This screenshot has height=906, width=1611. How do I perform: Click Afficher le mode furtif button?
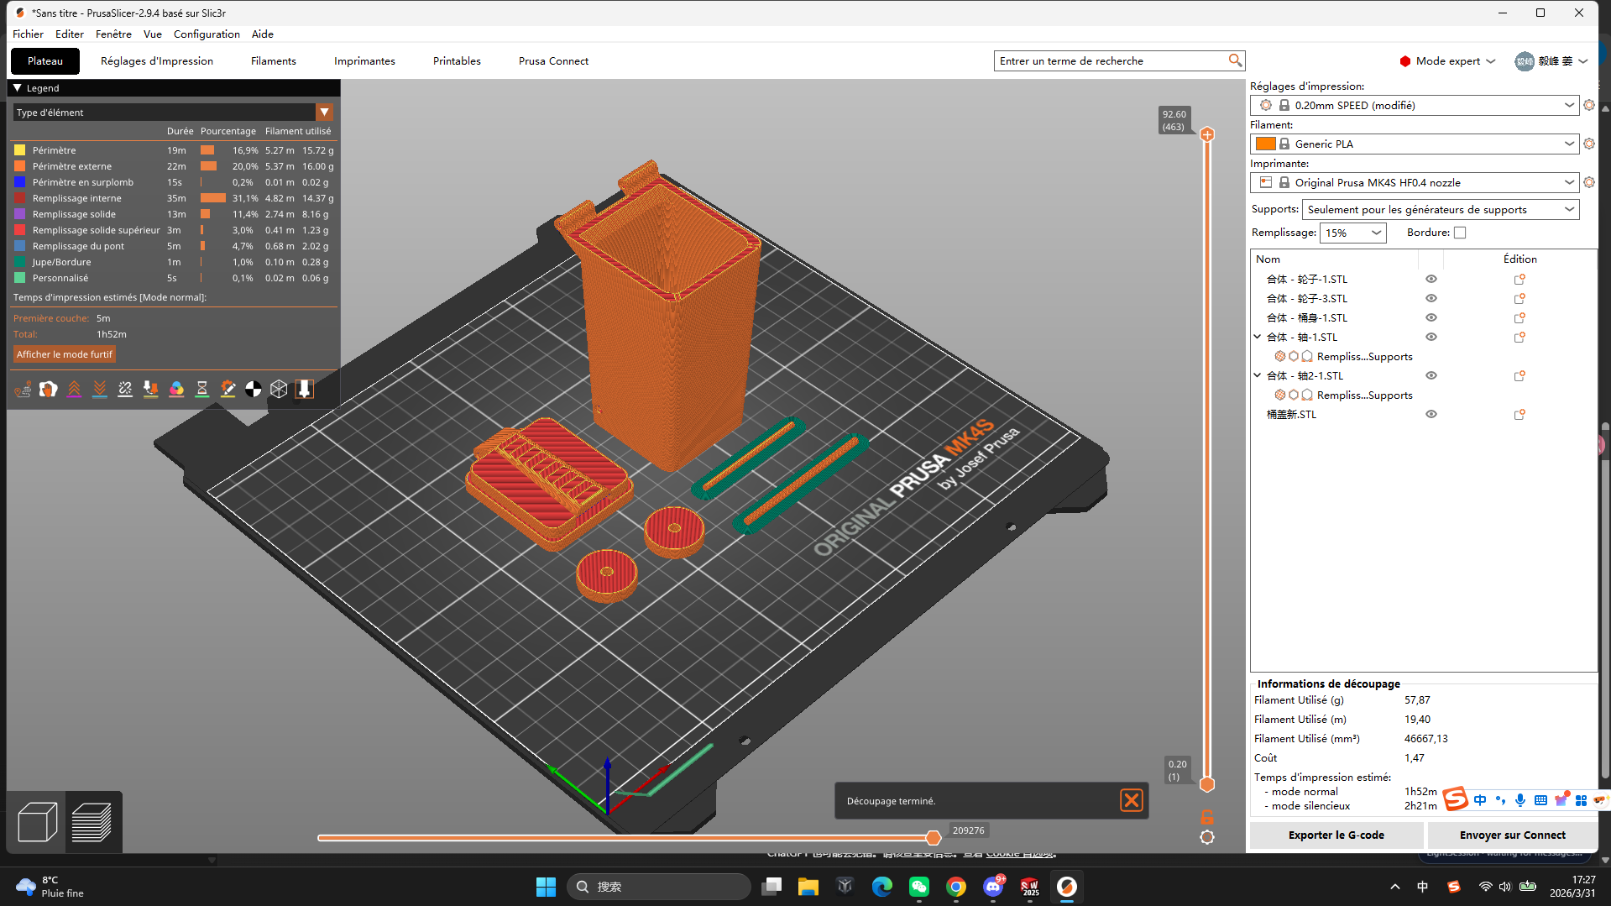pyautogui.click(x=64, y=354)
